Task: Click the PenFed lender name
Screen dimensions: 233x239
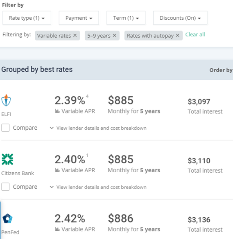Action: pyautogui.click(x=10, y=232)
